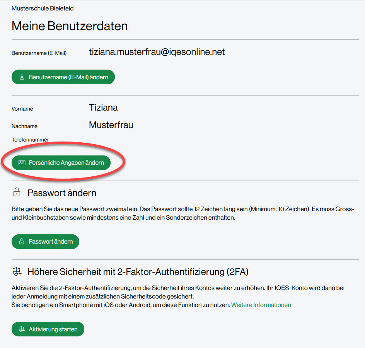This screenshot has width=365, height=348.
Task: Click the Telefonnummer label
Action: pos(30,140)
